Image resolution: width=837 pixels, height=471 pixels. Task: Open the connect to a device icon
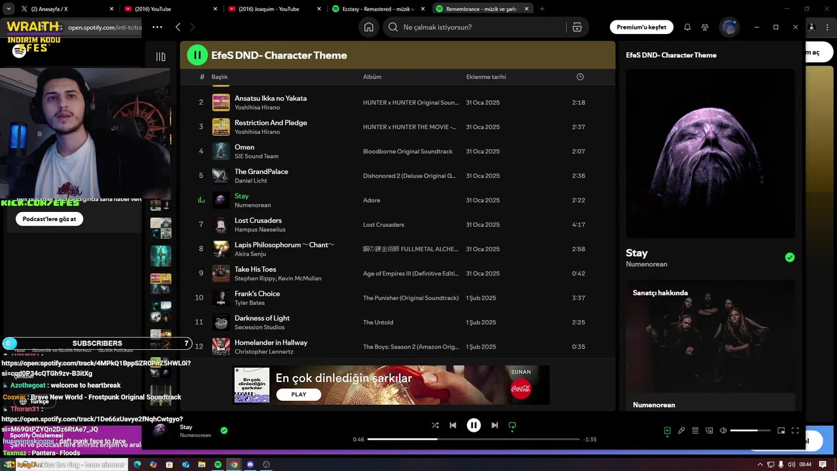coord(709,430)
